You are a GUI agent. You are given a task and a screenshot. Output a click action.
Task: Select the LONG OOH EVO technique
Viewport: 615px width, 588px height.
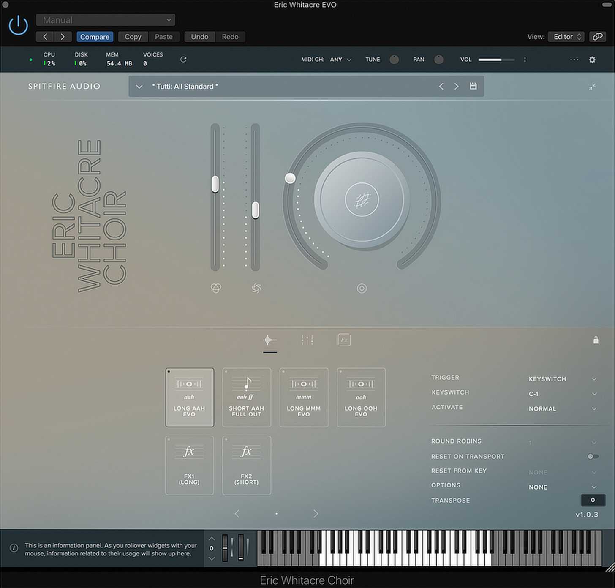(x=361, y=397)
